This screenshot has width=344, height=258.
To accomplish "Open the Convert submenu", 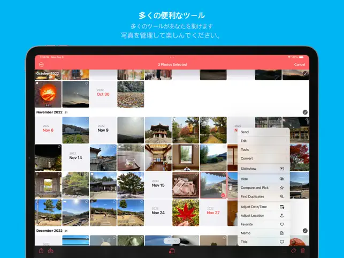I will 264,158.
